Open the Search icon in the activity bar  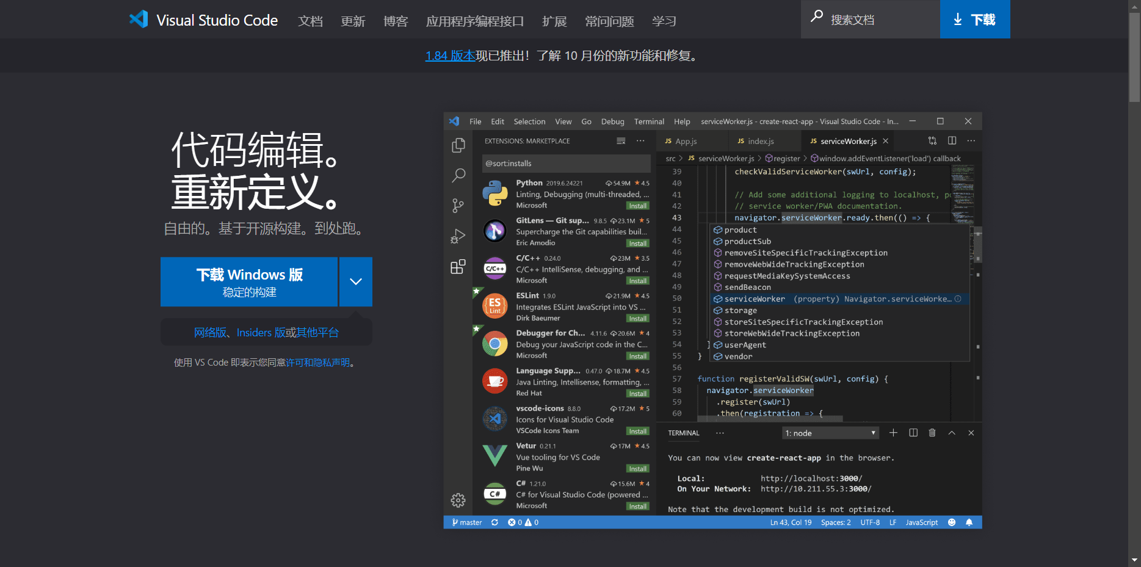[x=458, y=176]
